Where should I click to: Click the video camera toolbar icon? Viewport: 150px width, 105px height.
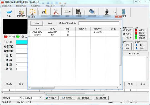(x=67, y=12)
